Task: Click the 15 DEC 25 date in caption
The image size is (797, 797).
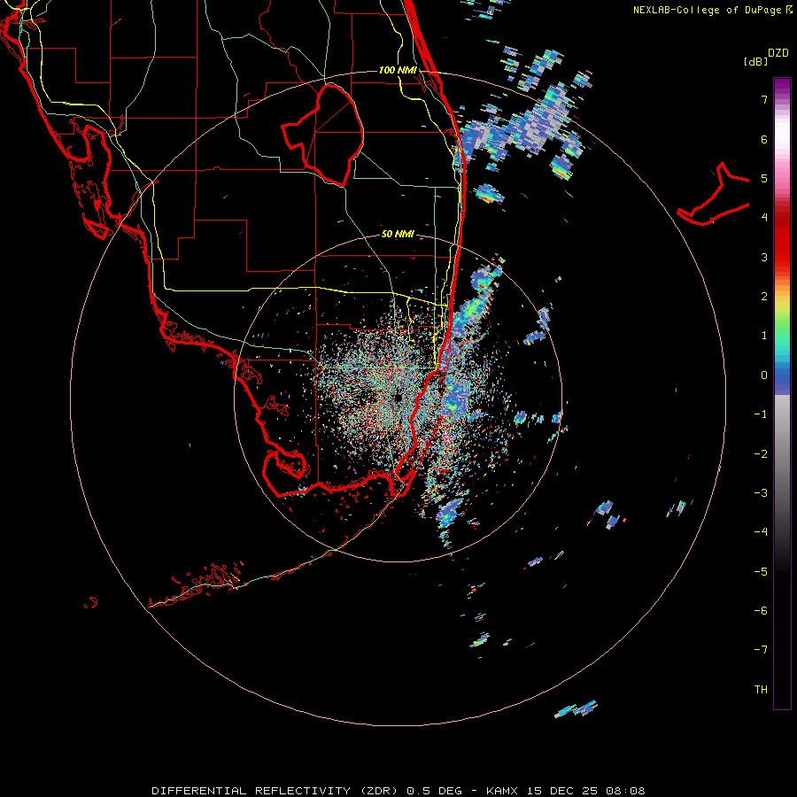Action: [563, 791]
